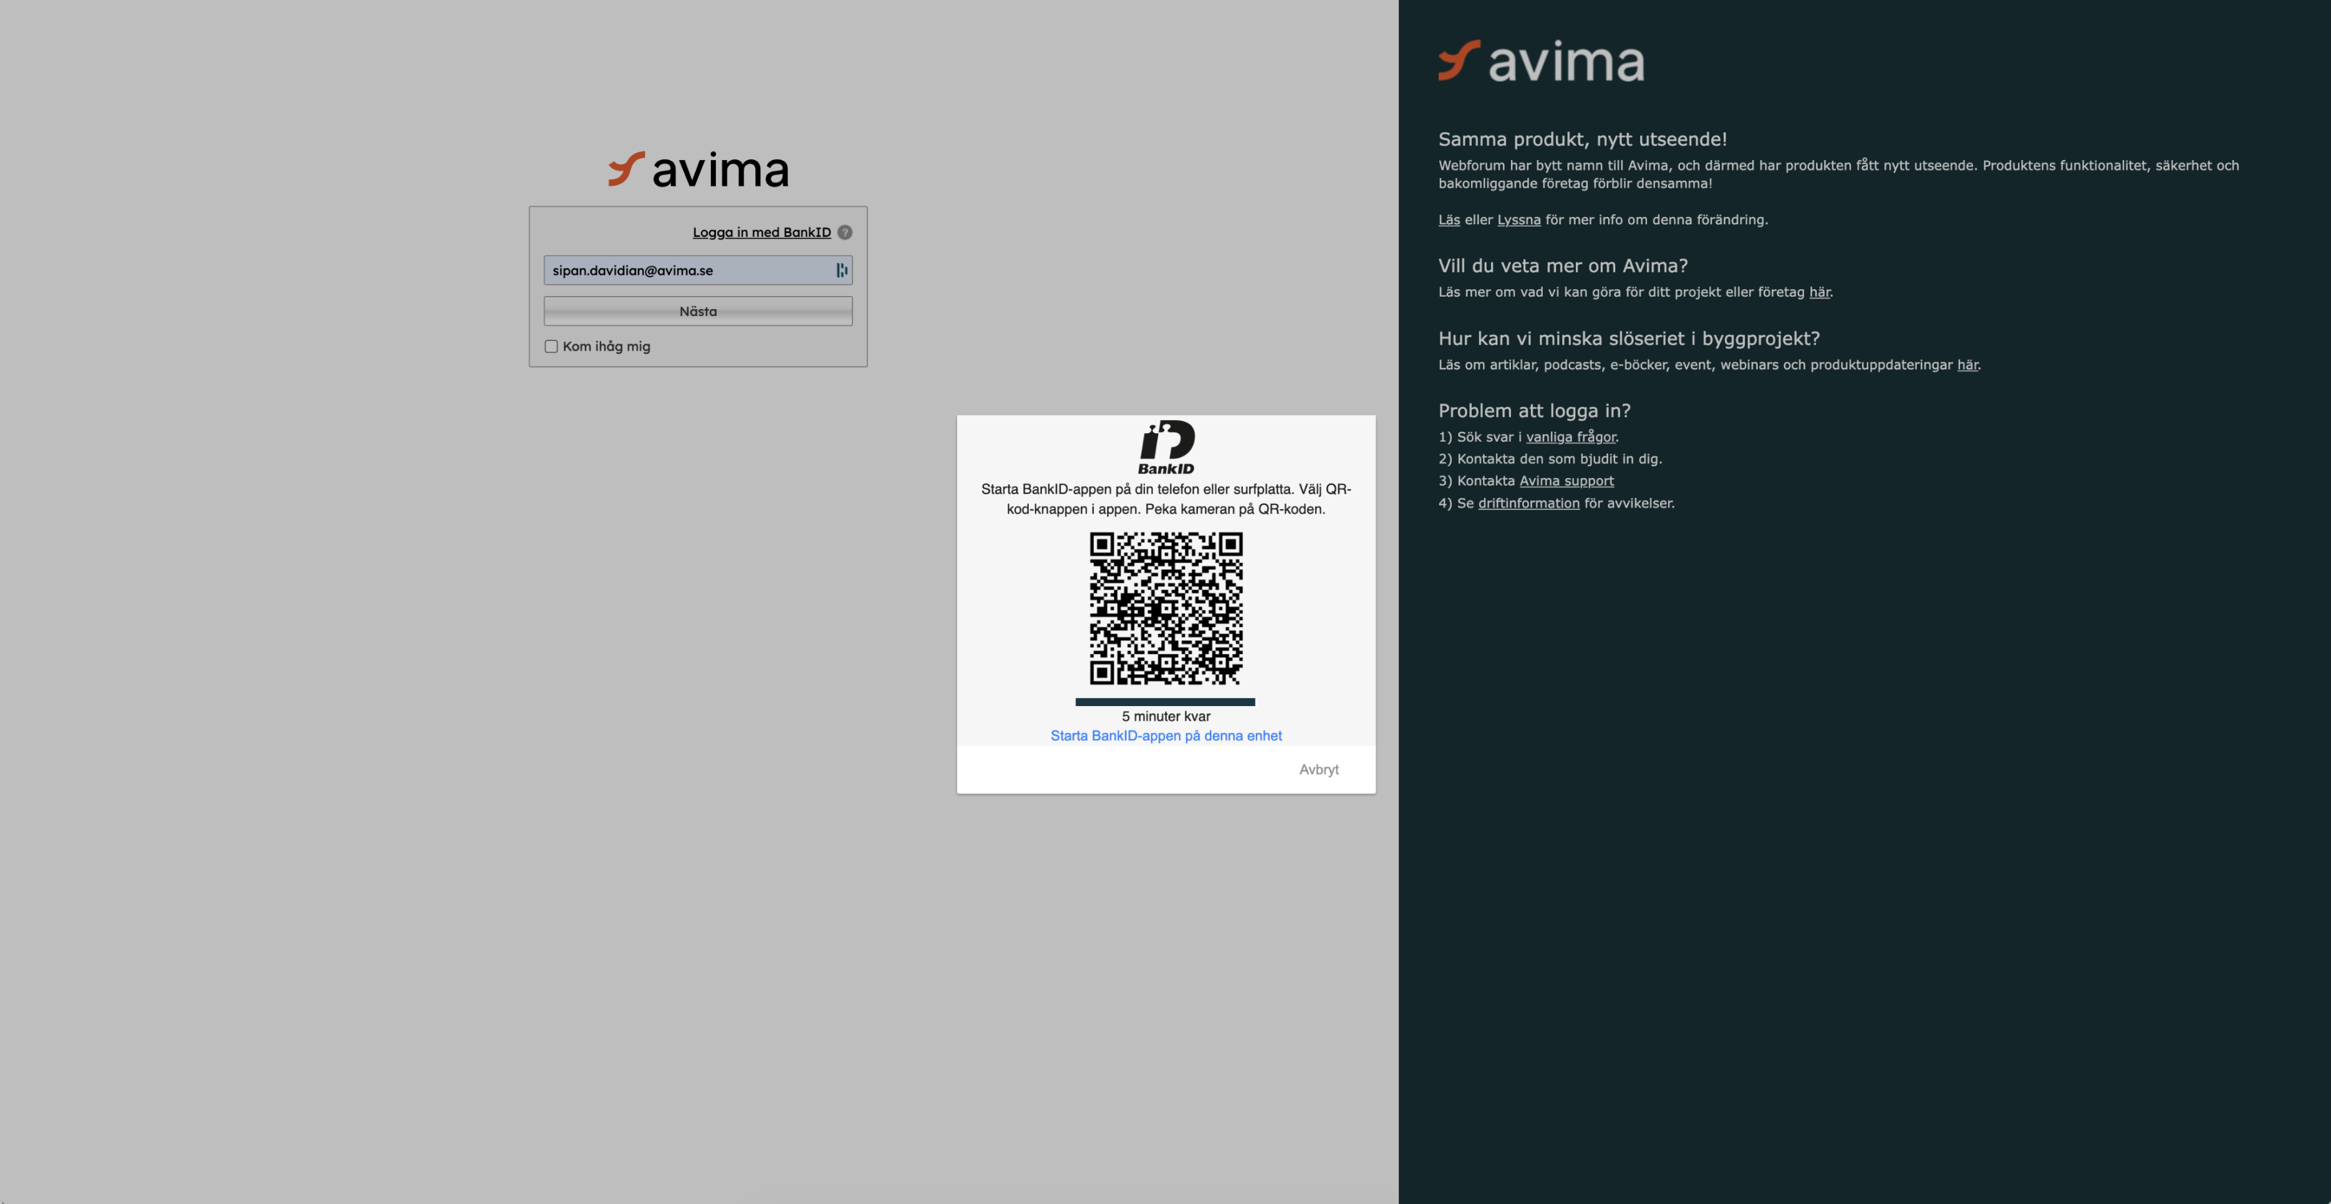
Task: Click the 'Vill du veta mer om Avima?' heading
Action: 1563,266
